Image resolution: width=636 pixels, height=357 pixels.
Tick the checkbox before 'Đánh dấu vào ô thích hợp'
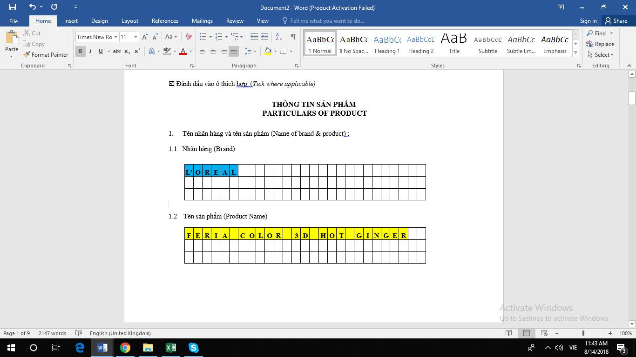[171, 84]
